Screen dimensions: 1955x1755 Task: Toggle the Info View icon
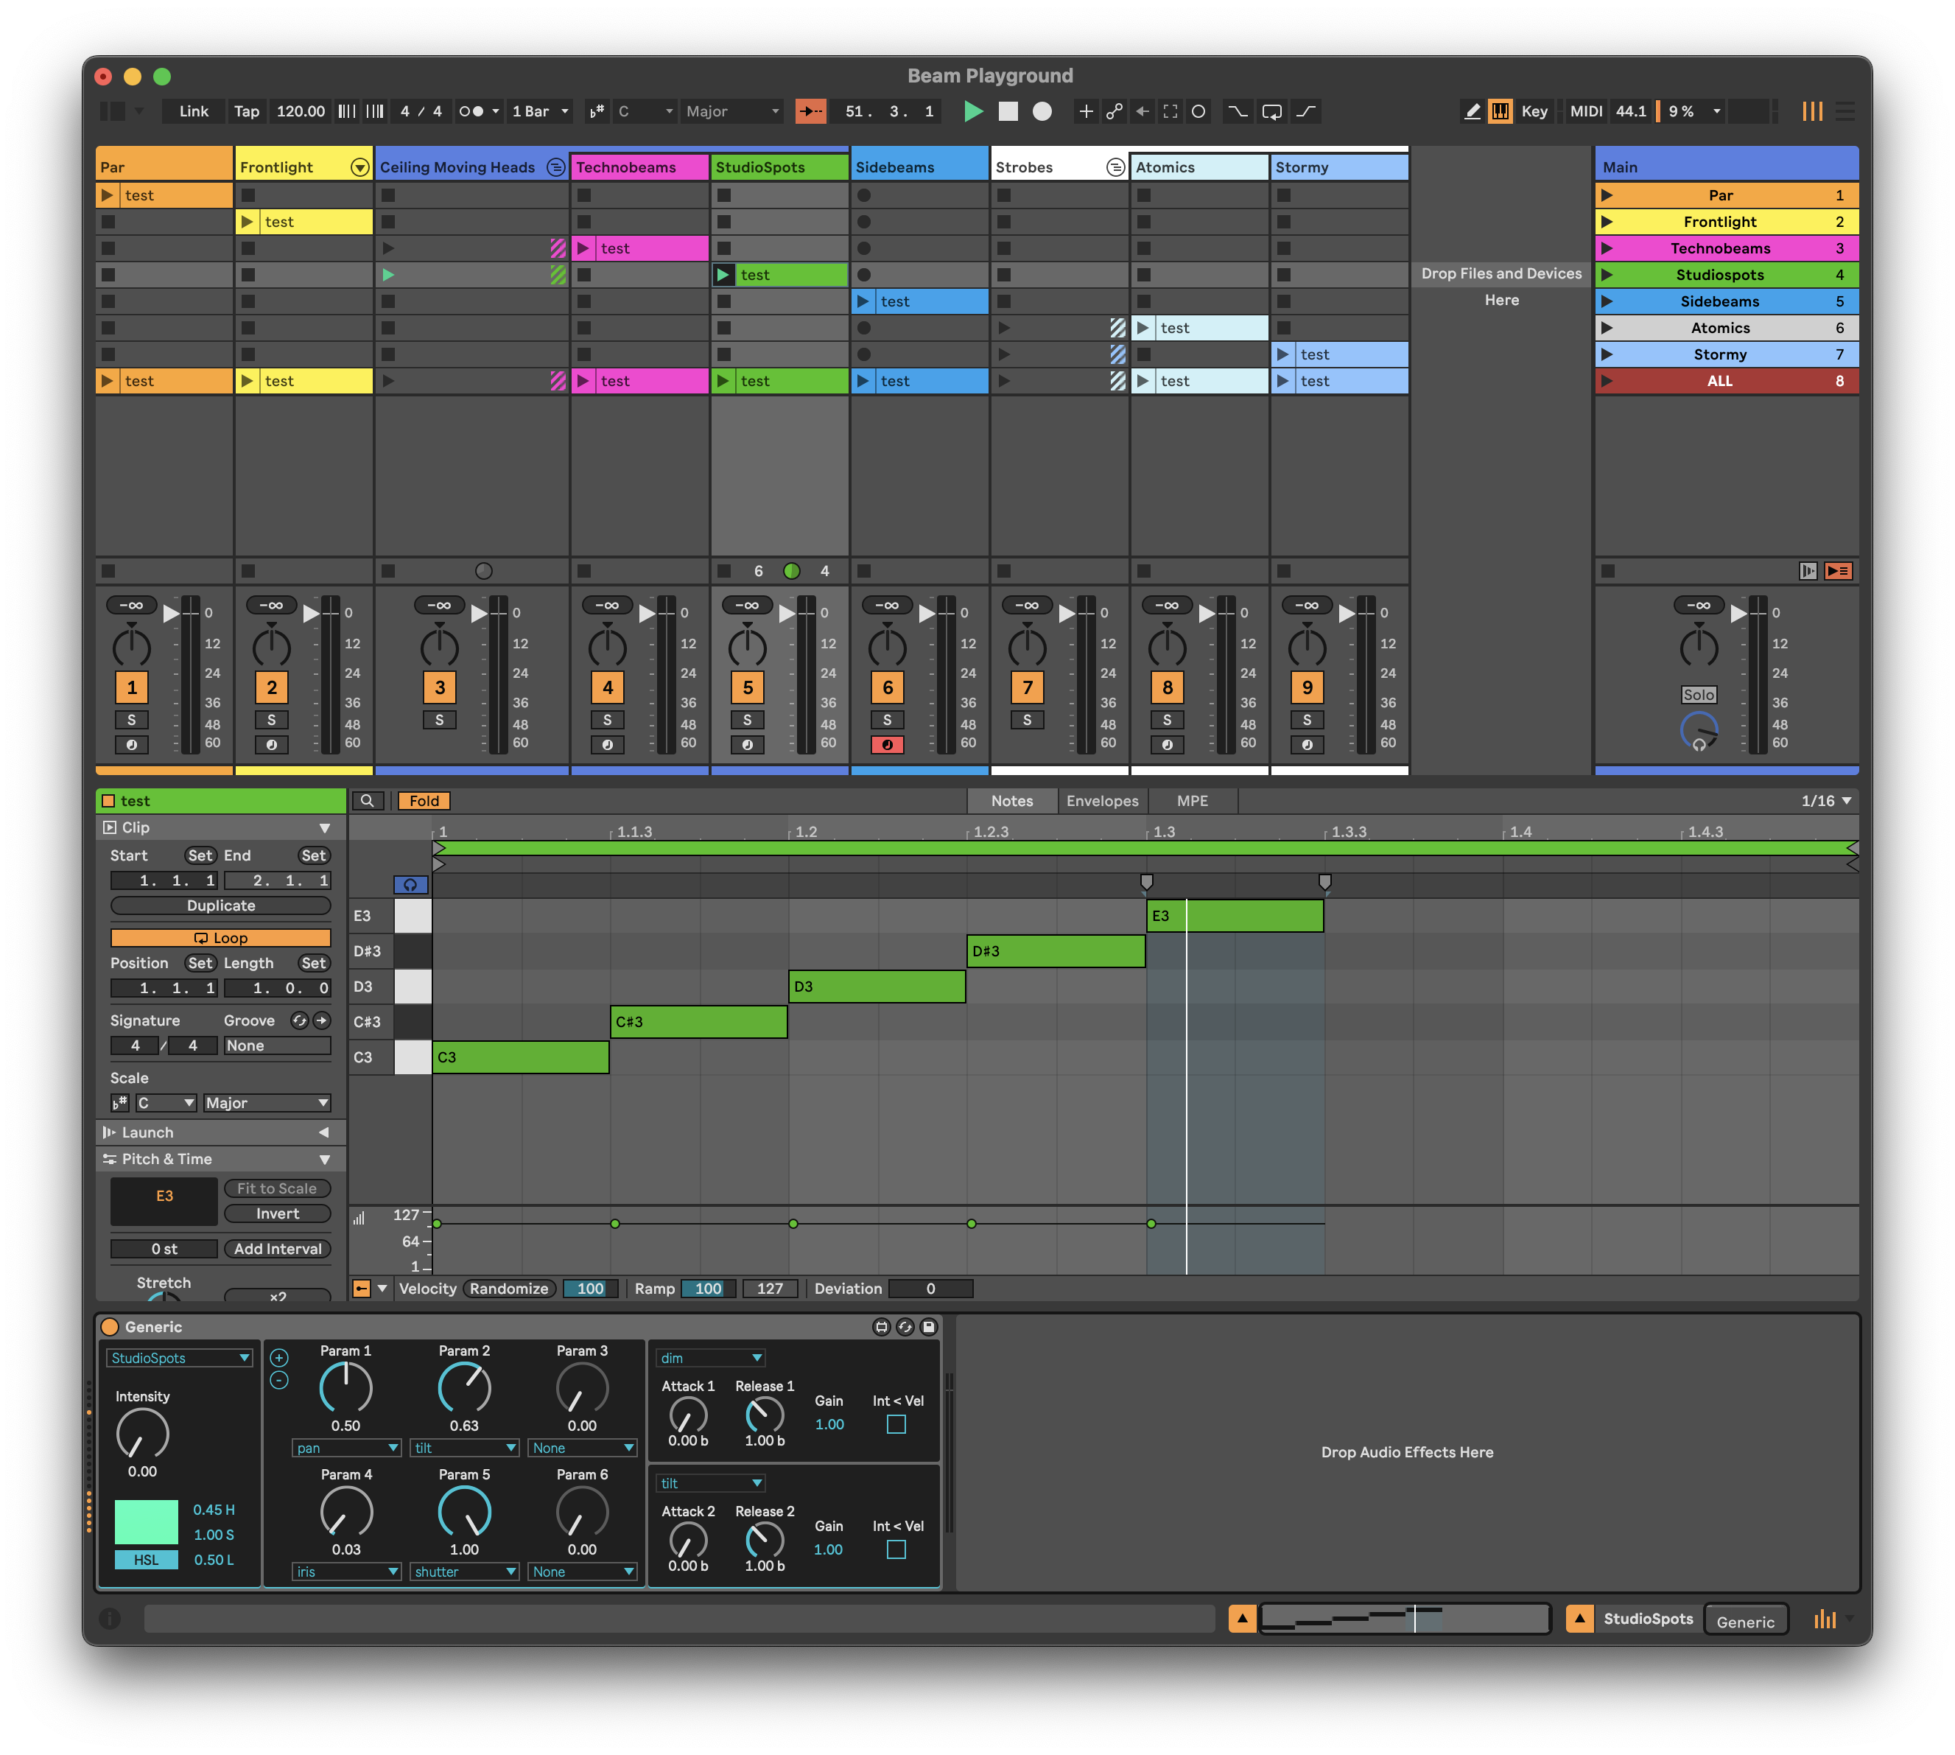point(110,1618)
